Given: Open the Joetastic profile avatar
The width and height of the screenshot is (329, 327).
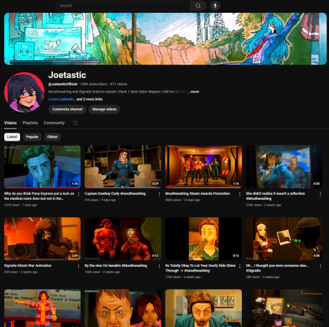Looking at the screenshot, I should click(x=24, y=93).
